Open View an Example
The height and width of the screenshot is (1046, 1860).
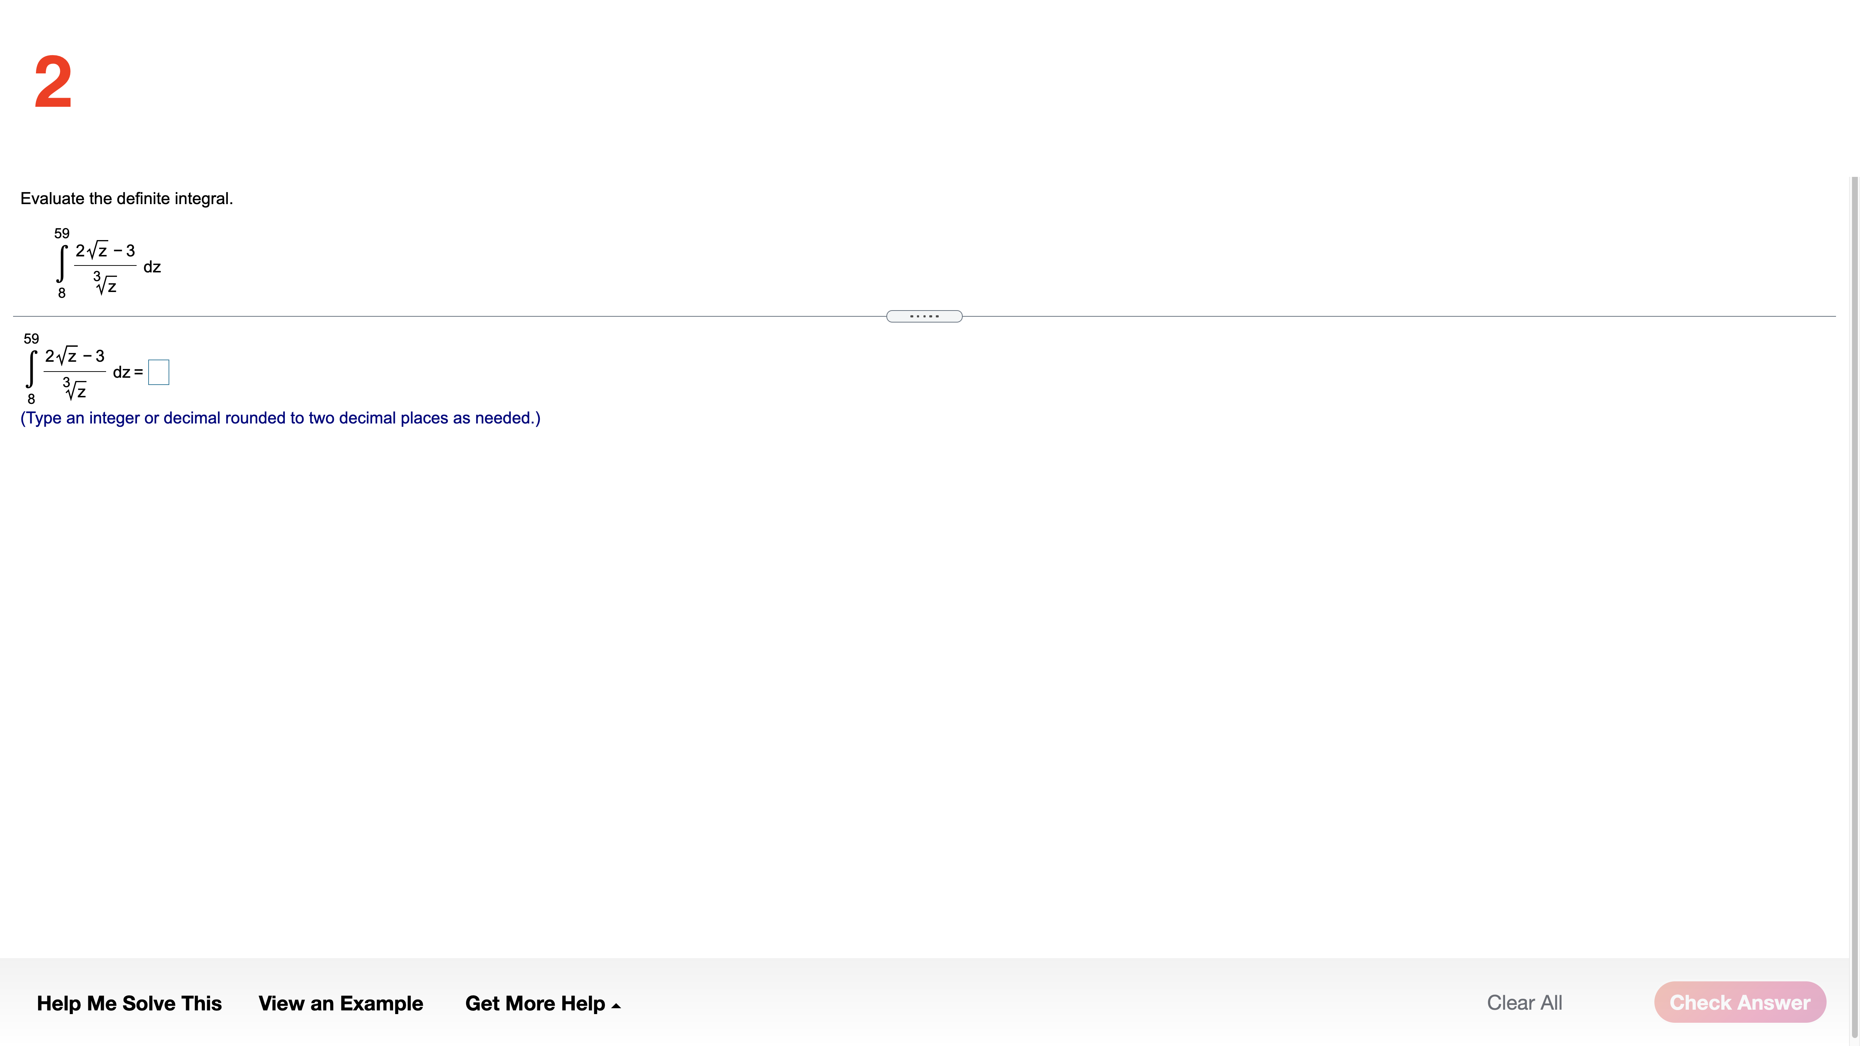click(x=340, y=1003)
